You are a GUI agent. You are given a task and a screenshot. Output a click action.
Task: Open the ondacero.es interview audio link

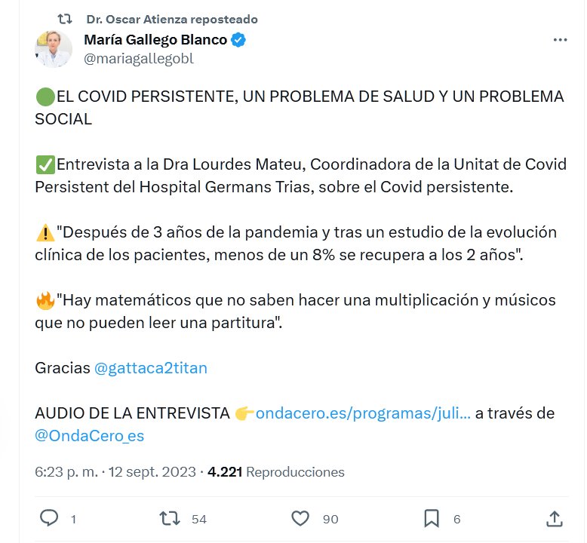[x=364, y=413]
